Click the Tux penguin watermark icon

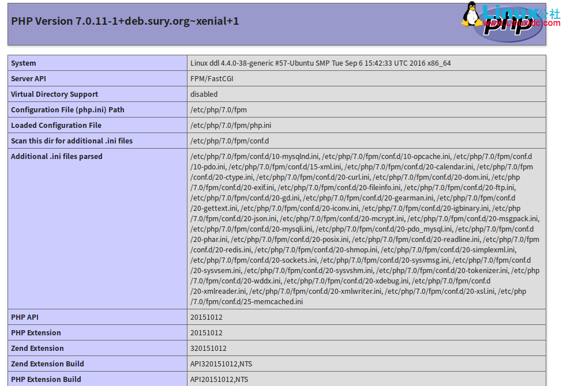click(471, 14)
